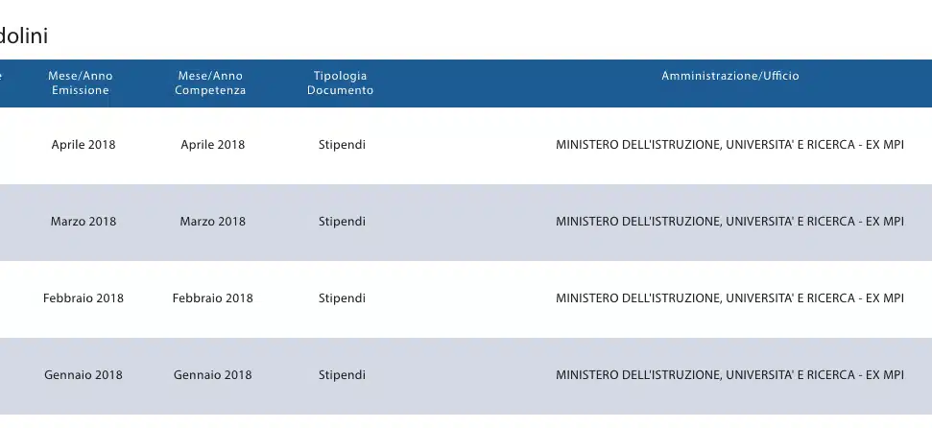
Task: Select Febbraio 2018 in the Emissione column
Action: 84,298
